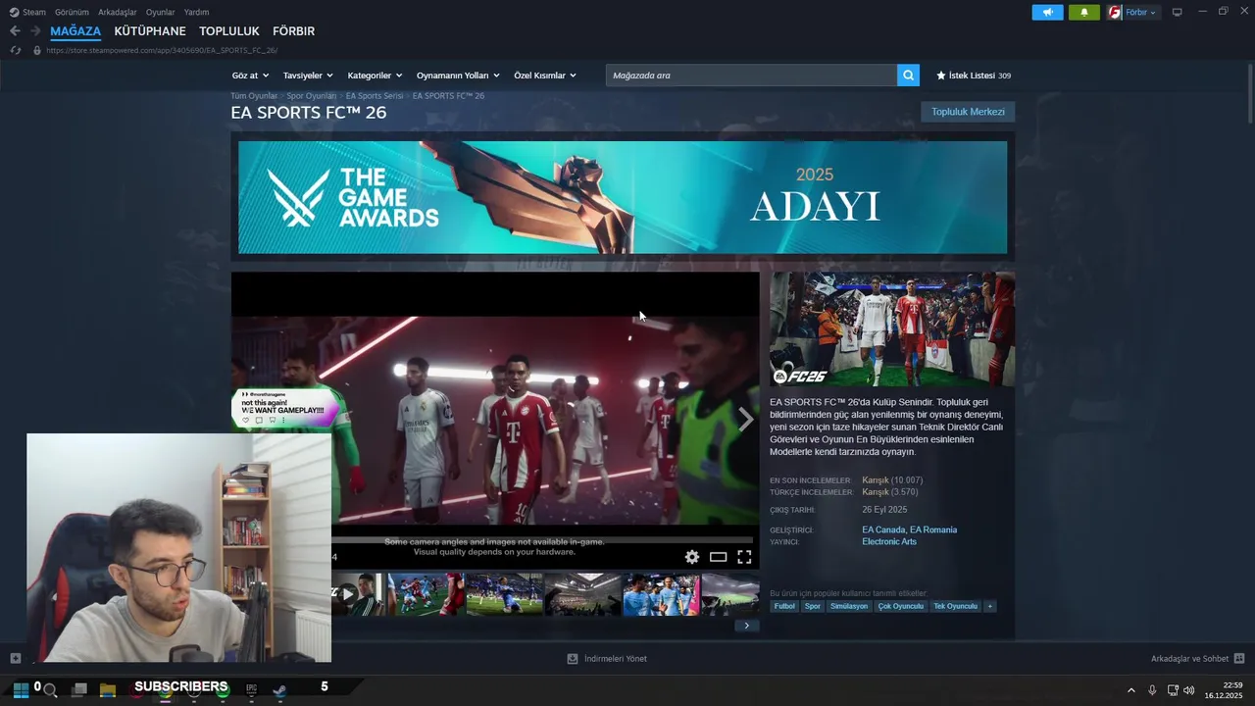Open Windows Task View in the taskbar
1255x706 pixels.
click(79, 690)
